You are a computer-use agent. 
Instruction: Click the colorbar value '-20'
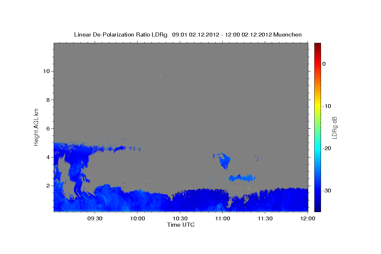coord(327,148)
